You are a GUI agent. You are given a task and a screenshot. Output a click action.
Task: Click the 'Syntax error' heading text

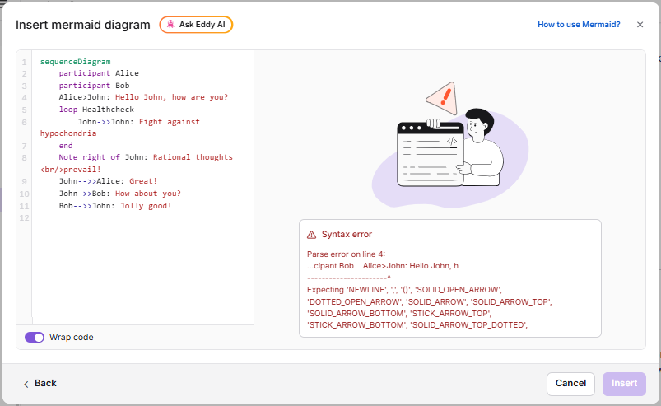pyautogui.click(x=347, y=235)
